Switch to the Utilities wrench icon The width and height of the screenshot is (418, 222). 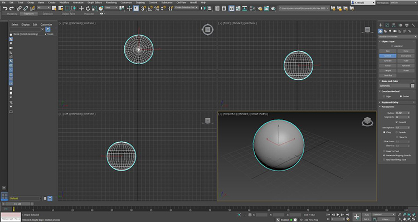[414, 25]
